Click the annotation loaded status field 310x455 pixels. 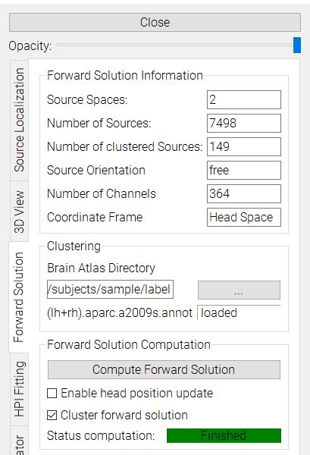coord(239,312)
